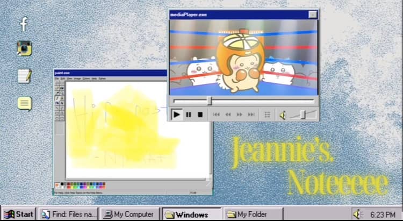The width and height of the screenshot is (403, 221).
Task: Select the Fill With Color bucket in Paint
Action: click(x=62, y=88)
